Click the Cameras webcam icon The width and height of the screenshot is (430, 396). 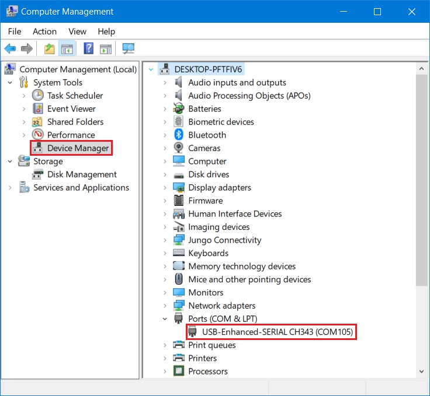pos(179,148)
